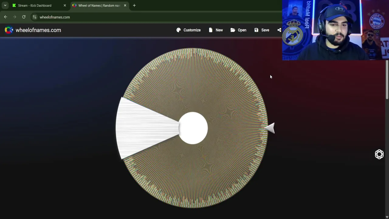Click the wheel pointer arrow
Screen dimensions: 389x219
(269, 128)
